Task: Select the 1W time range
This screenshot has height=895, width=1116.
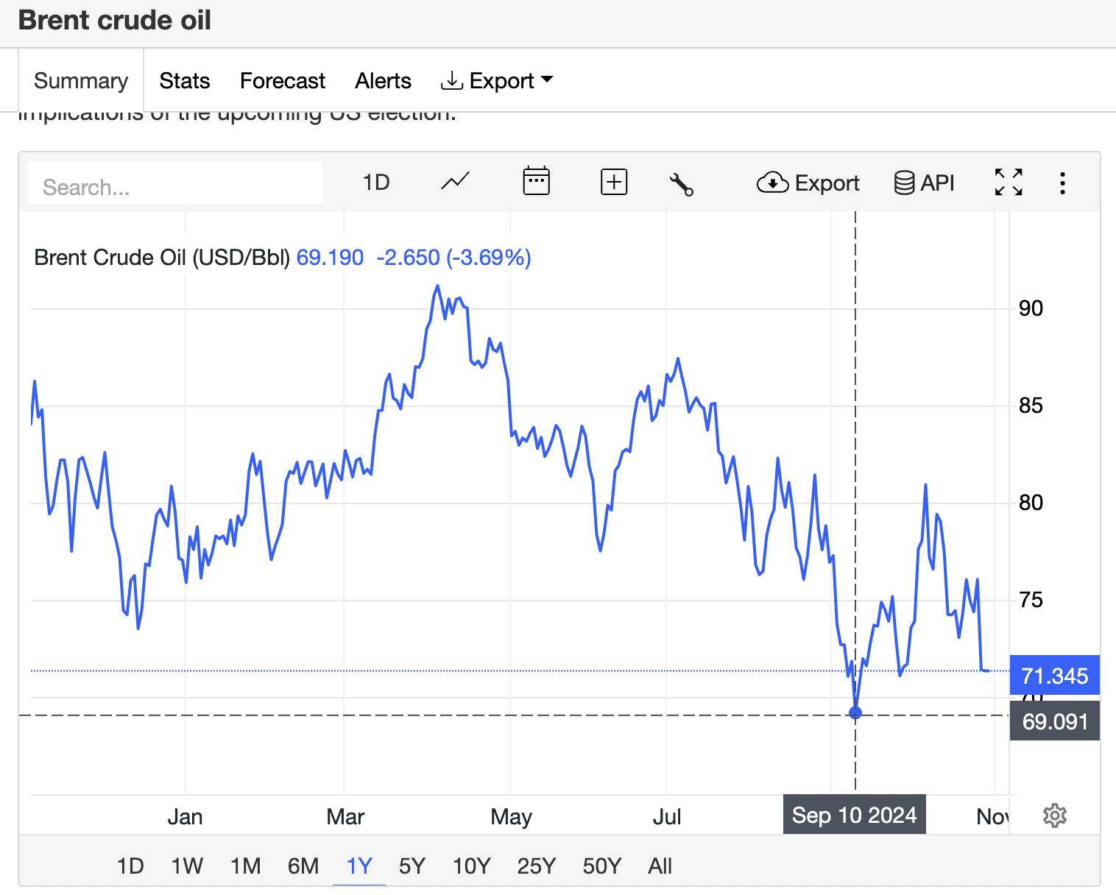Action: [187, 866]
